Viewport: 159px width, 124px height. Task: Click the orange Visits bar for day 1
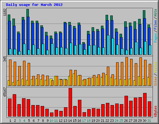[x=10, y=73]
